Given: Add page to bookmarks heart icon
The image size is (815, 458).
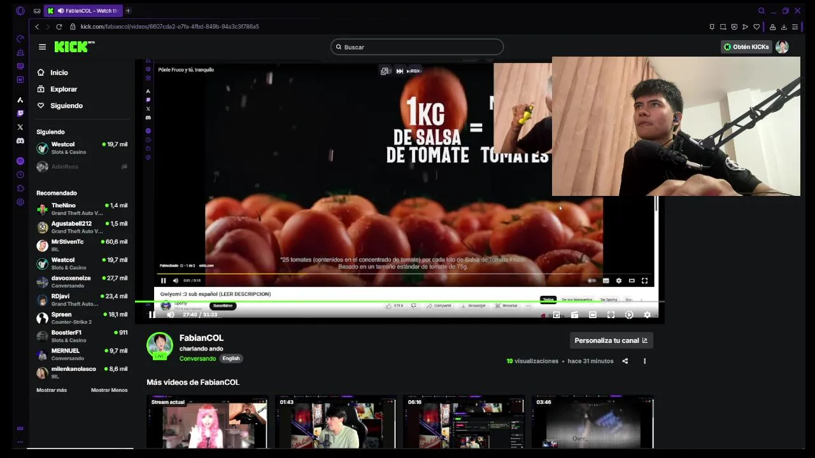Looking at the screenshot, I should (756, 27).
